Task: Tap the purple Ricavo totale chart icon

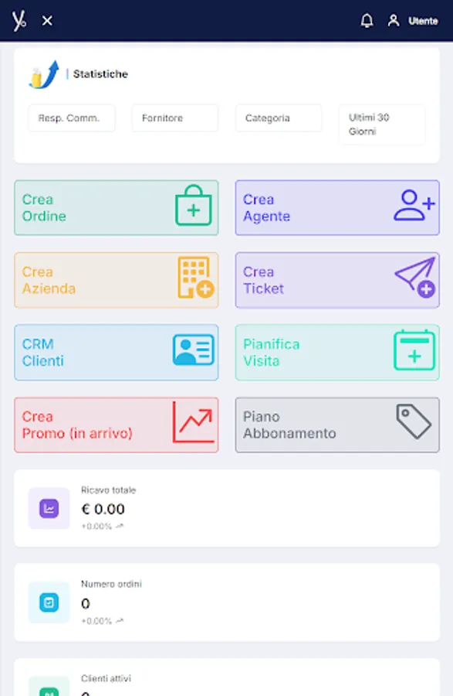Action: (46, 508)
